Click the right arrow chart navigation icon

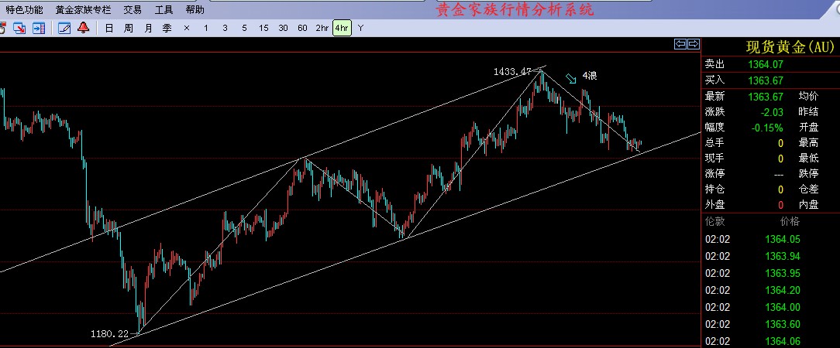pyautogui.click(x=694, y=44)
